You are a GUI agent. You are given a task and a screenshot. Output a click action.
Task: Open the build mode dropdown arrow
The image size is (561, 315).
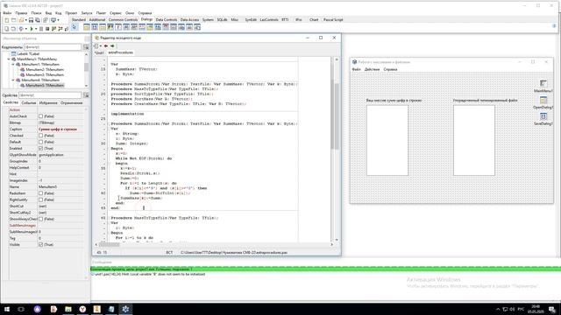[x=25, y=29]
